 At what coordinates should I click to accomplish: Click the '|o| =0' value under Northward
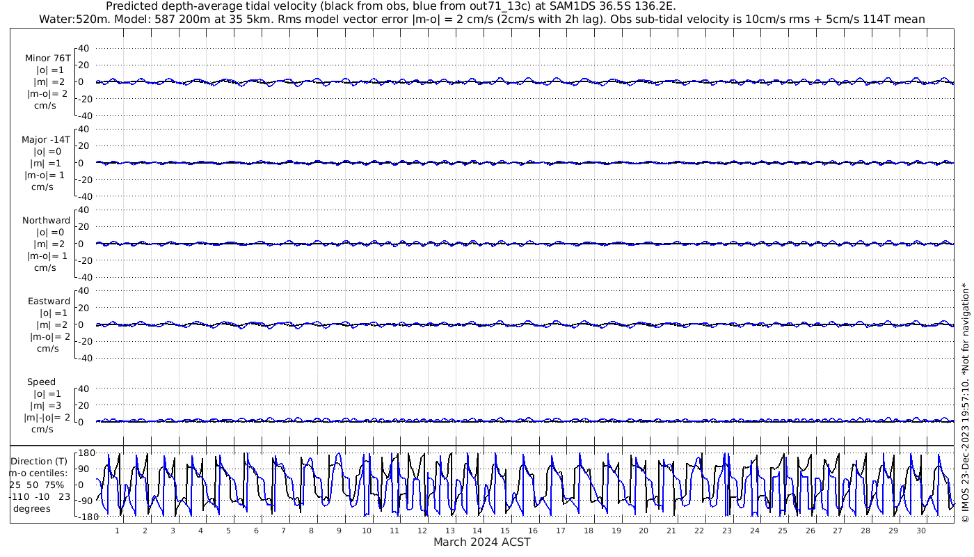pyautogui.click(x=50, y=233)
